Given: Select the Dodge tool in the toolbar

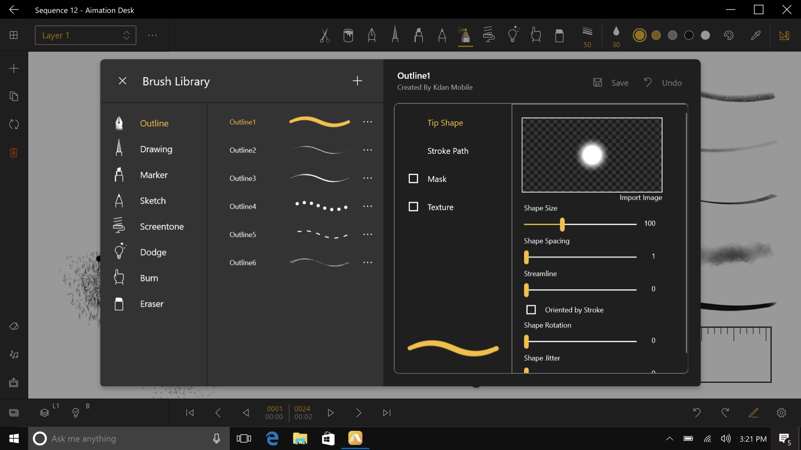Looking at the screenshot, I should 513,35.
